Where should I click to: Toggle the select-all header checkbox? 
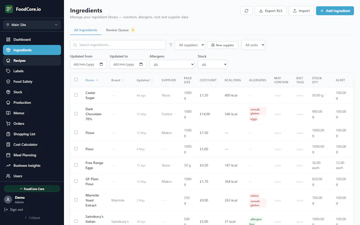(x=76, y=80)
